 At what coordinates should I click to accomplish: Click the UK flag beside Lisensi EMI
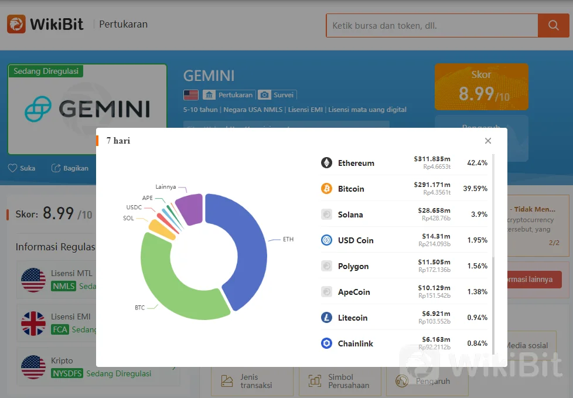(33, 324)
